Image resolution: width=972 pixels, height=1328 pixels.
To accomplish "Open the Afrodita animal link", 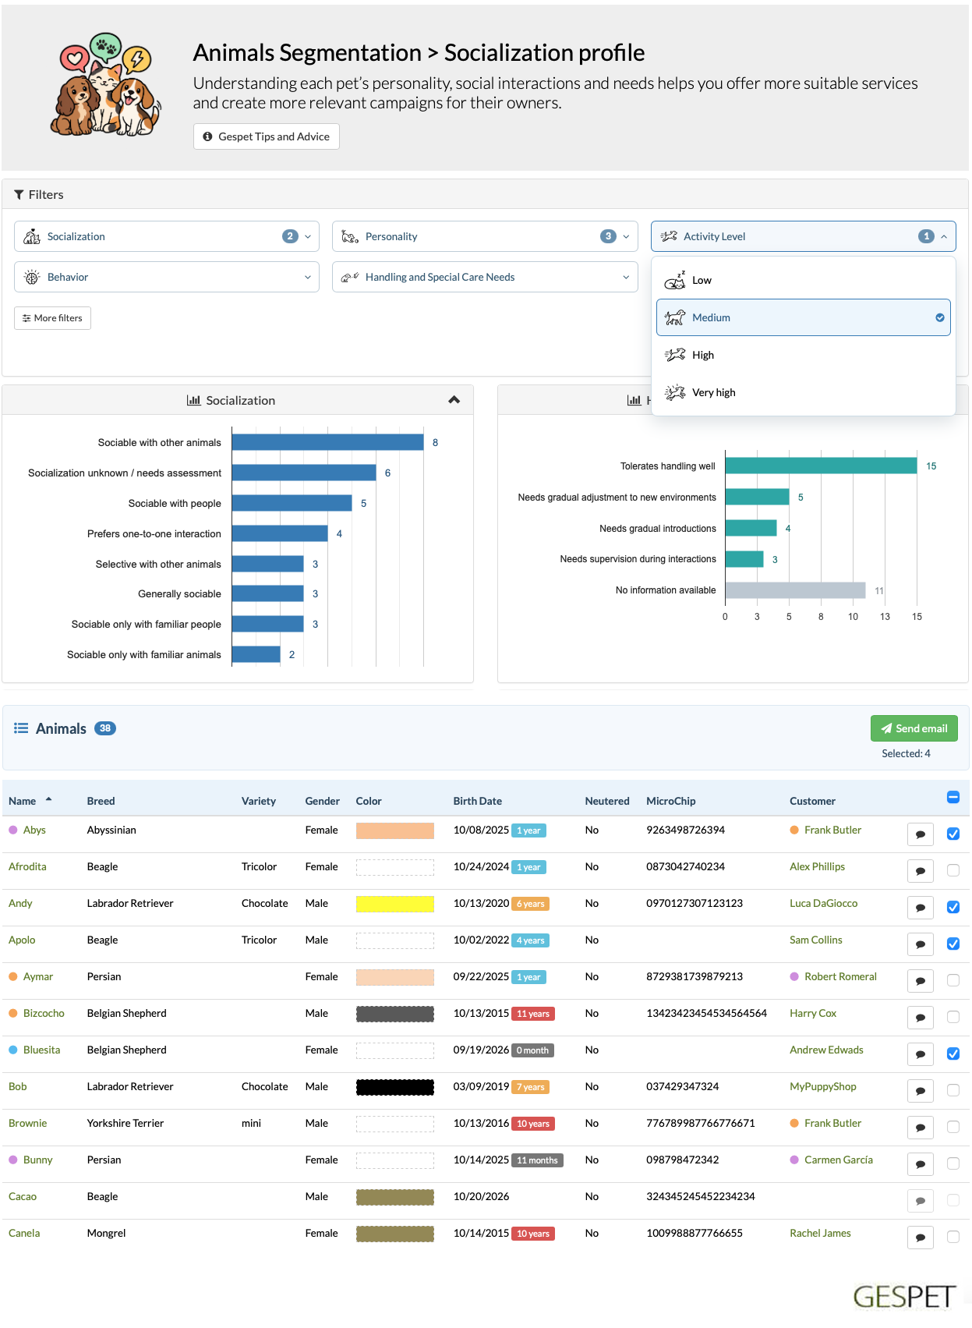I will (x=27, y=866).
